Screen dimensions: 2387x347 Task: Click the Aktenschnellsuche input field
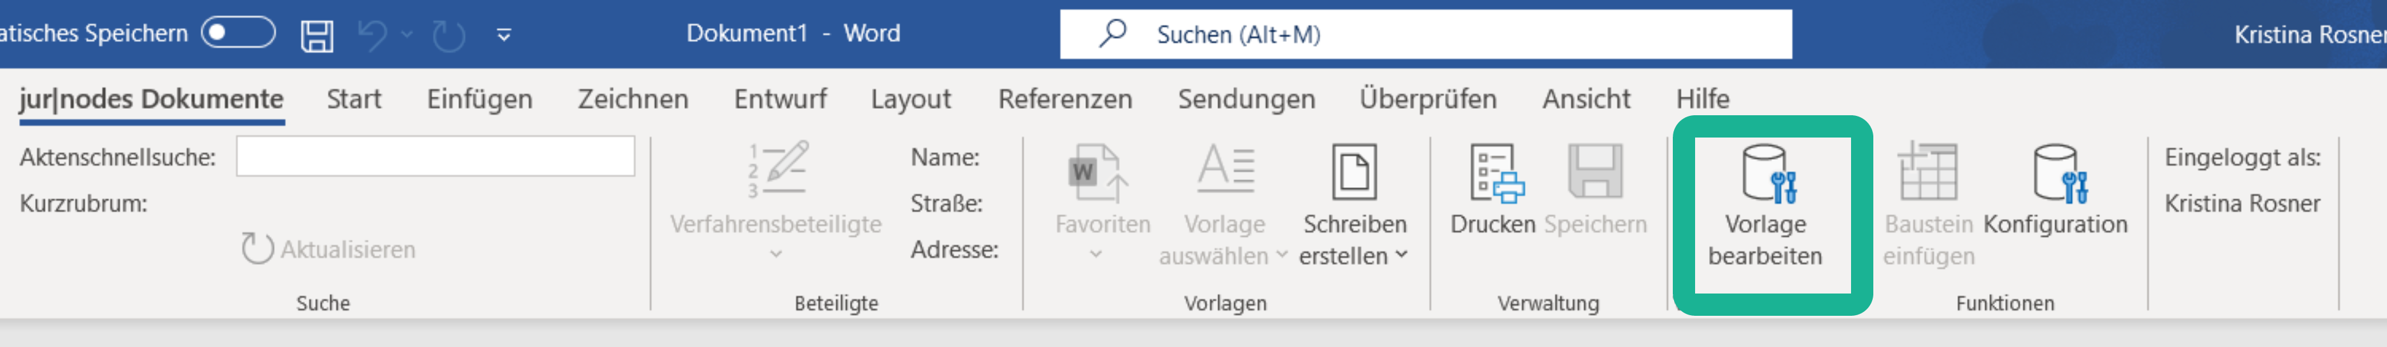pyautogui.click(x=435, y=156)
